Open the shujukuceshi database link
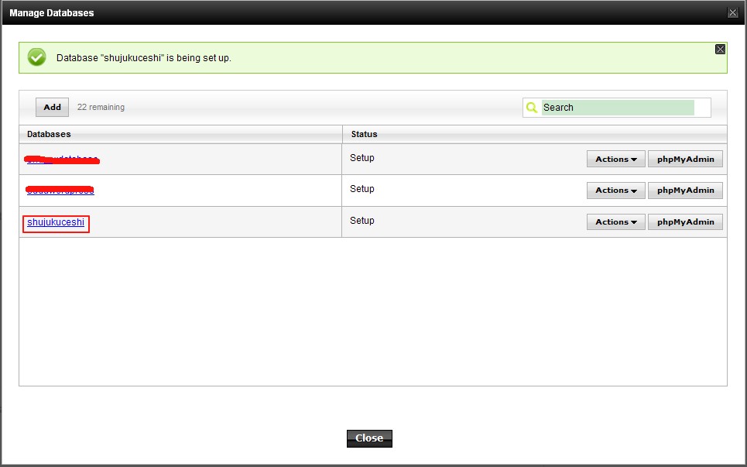Viewport: 747px width, 467px height. tap(56, 222)
